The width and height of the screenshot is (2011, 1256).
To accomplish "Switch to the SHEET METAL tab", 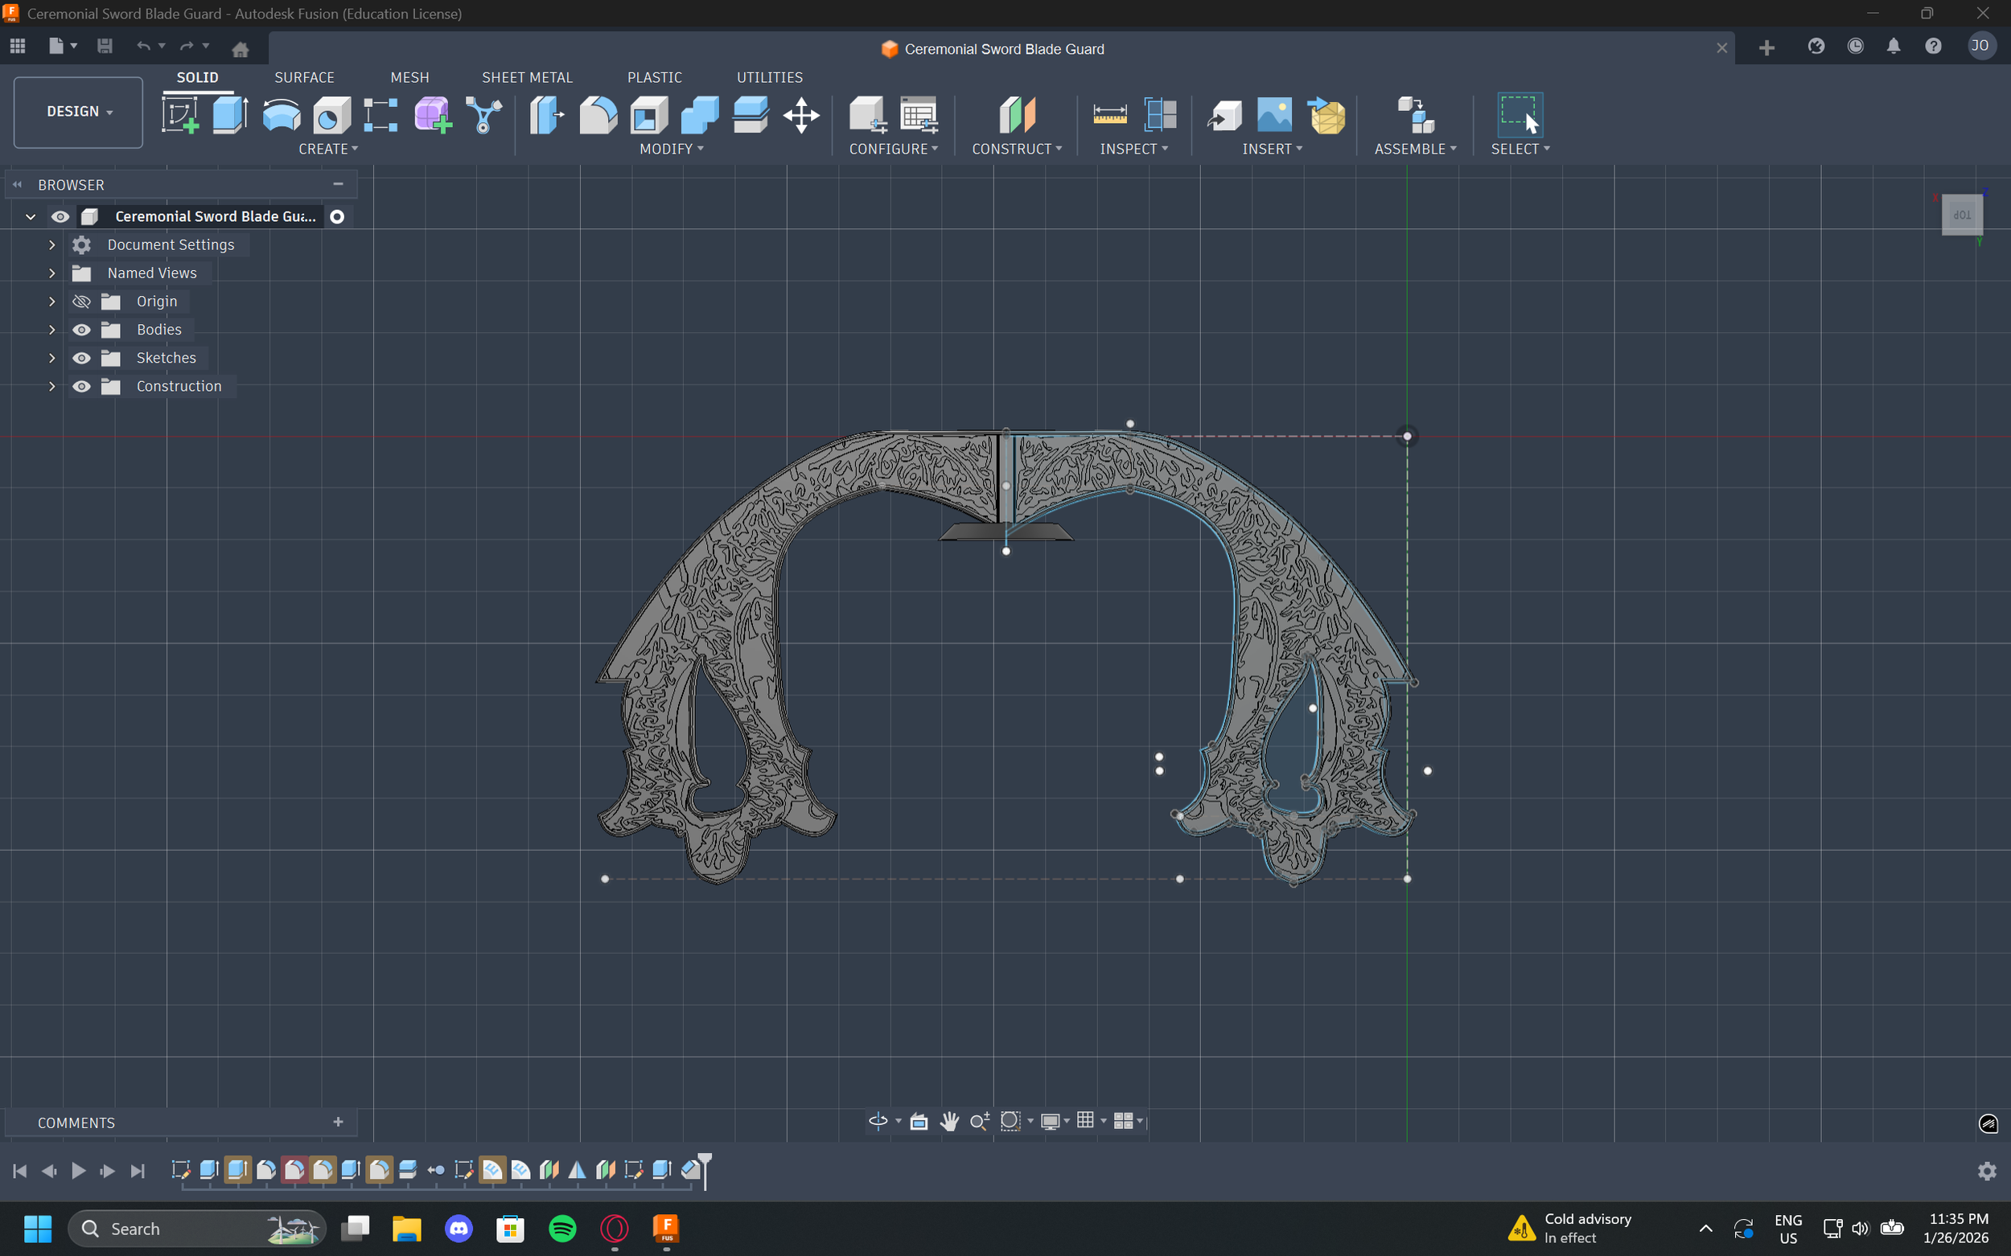I will (527, 77).
